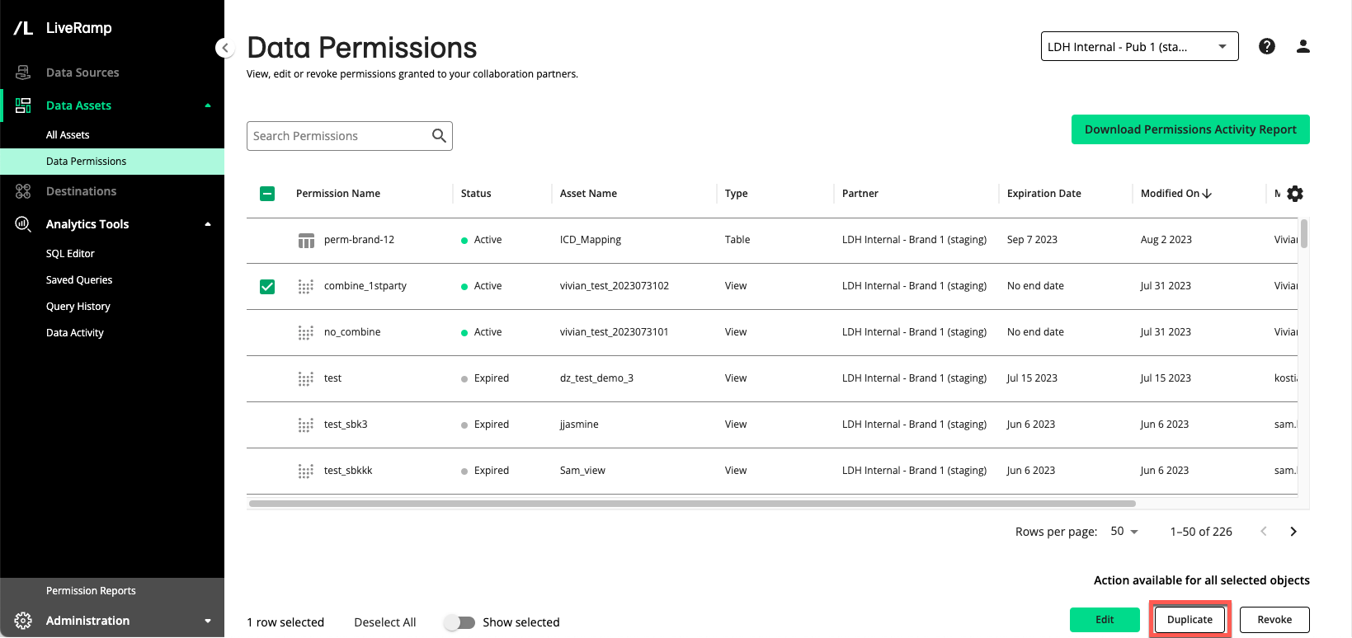Click the vertical table scrollbar
1352x638 pixels.
click(x=1303, y=233)
